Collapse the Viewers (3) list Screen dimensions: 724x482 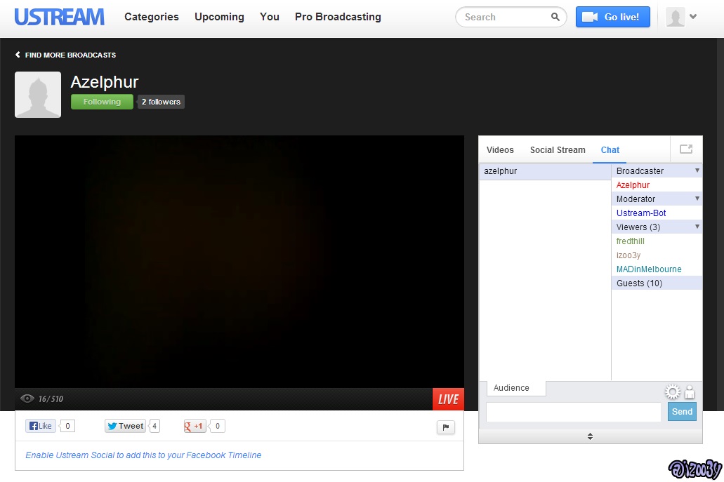(697, 227)
